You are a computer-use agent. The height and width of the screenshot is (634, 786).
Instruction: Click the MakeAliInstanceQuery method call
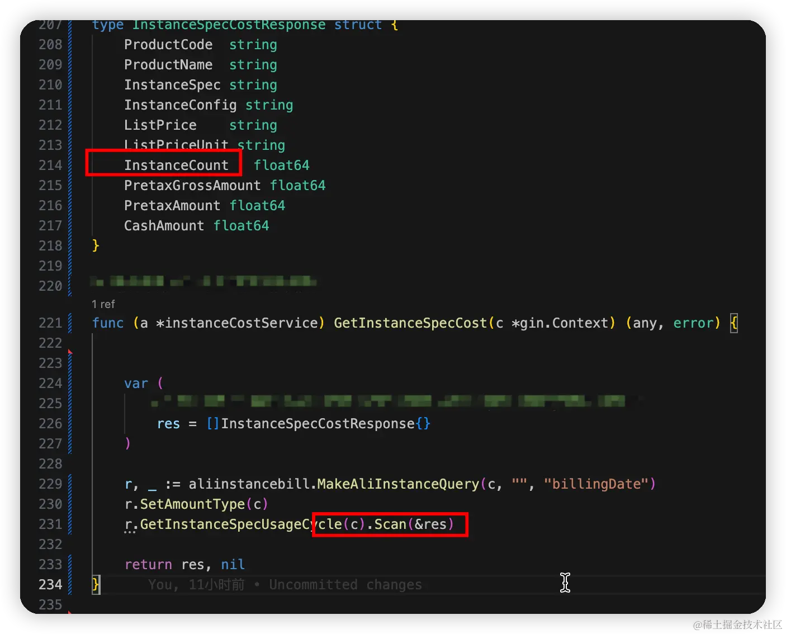(x=398, y=484)
